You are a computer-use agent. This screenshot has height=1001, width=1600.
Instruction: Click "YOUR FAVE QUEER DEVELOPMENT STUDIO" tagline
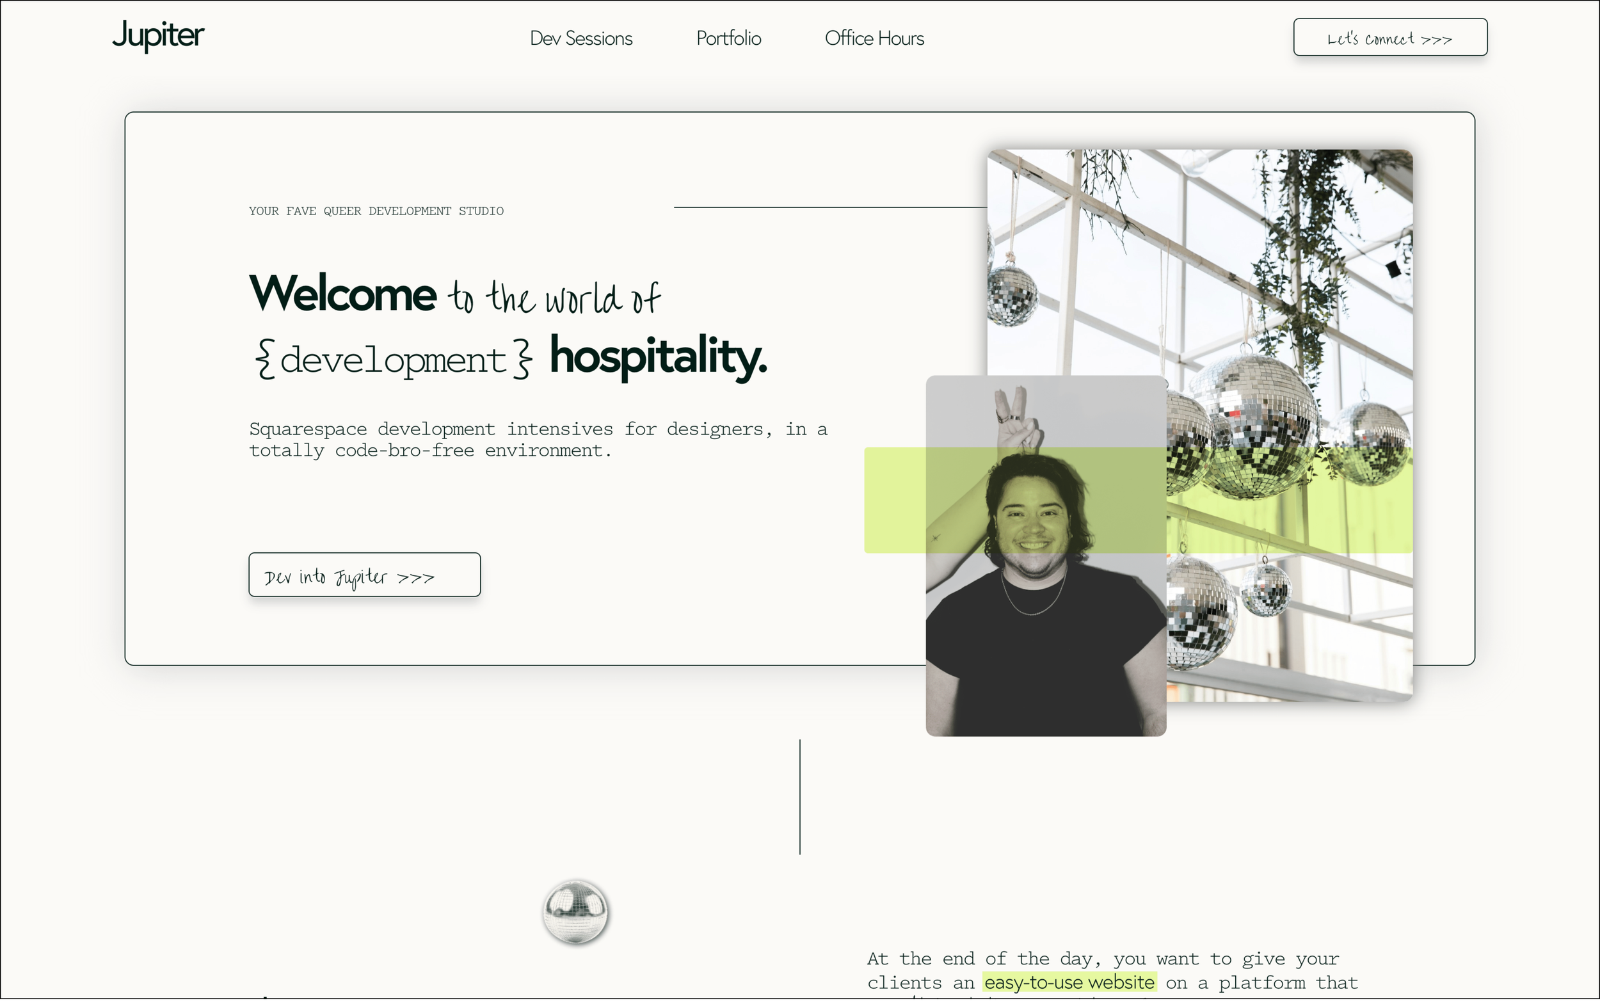(376, 211)
